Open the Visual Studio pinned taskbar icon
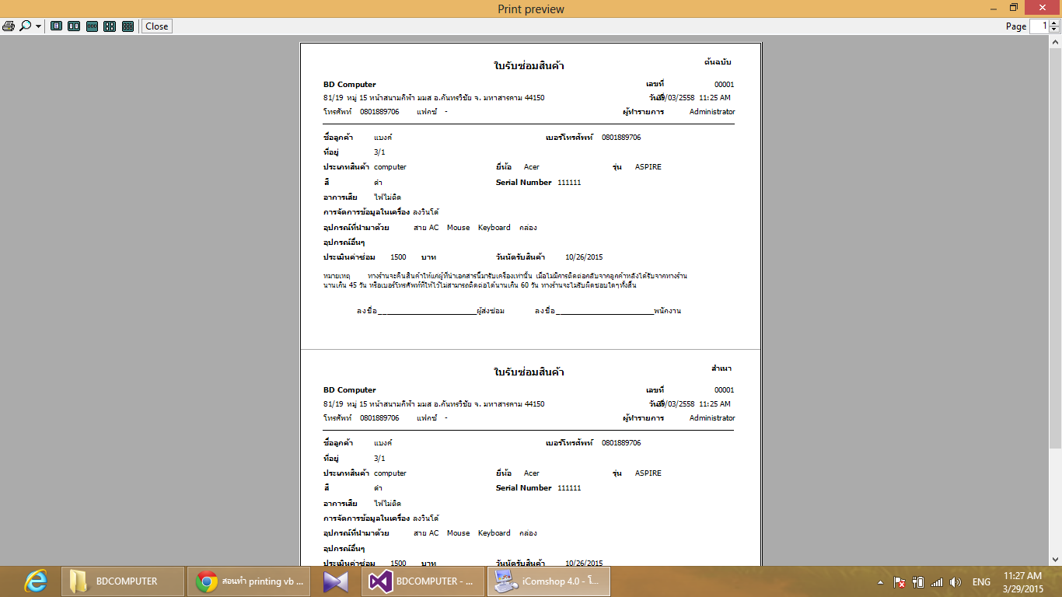This screenshot has width=1062, height=597. 336,581
